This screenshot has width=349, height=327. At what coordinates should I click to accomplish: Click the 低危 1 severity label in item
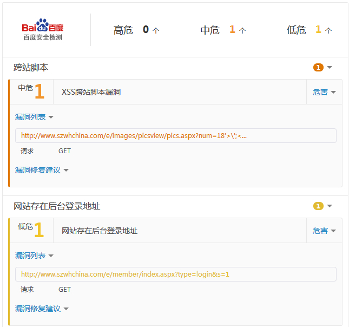tap(31, 230)
